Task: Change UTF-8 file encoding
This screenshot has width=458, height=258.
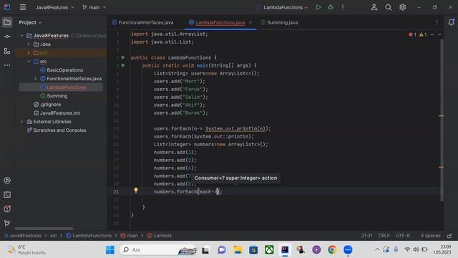Action: click(x=402, y=236)
